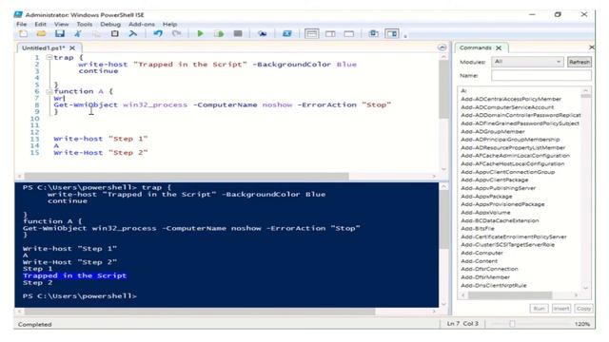Open the Debug menu
The height and width of the screenshot is (342, 609).
click(x=110, y=24)
